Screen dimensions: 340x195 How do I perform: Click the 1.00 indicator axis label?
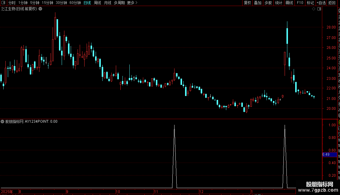point(332,125)
